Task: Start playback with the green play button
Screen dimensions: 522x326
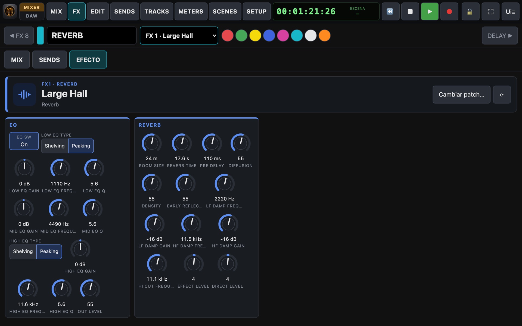Action: pyautogui.click(x=430, y=11)
